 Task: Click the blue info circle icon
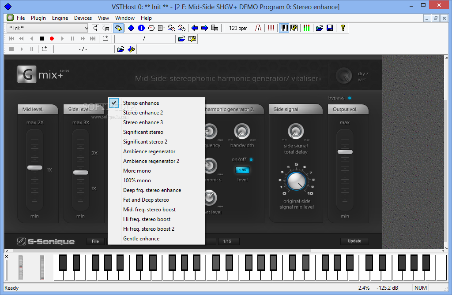coord(141,28)
